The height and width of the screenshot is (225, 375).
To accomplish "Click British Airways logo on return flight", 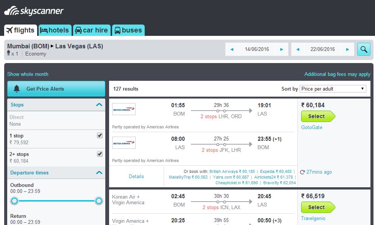I will click(124, 143).
